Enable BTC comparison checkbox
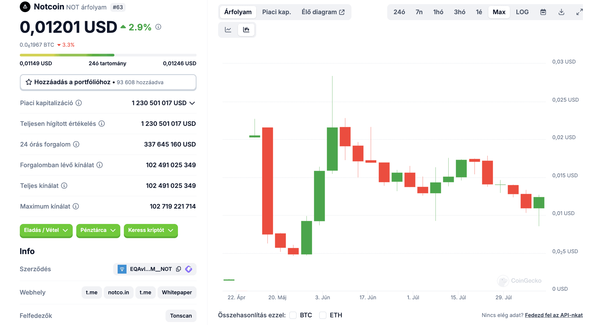This screenshot has height=325, width=616. (293, 315)
